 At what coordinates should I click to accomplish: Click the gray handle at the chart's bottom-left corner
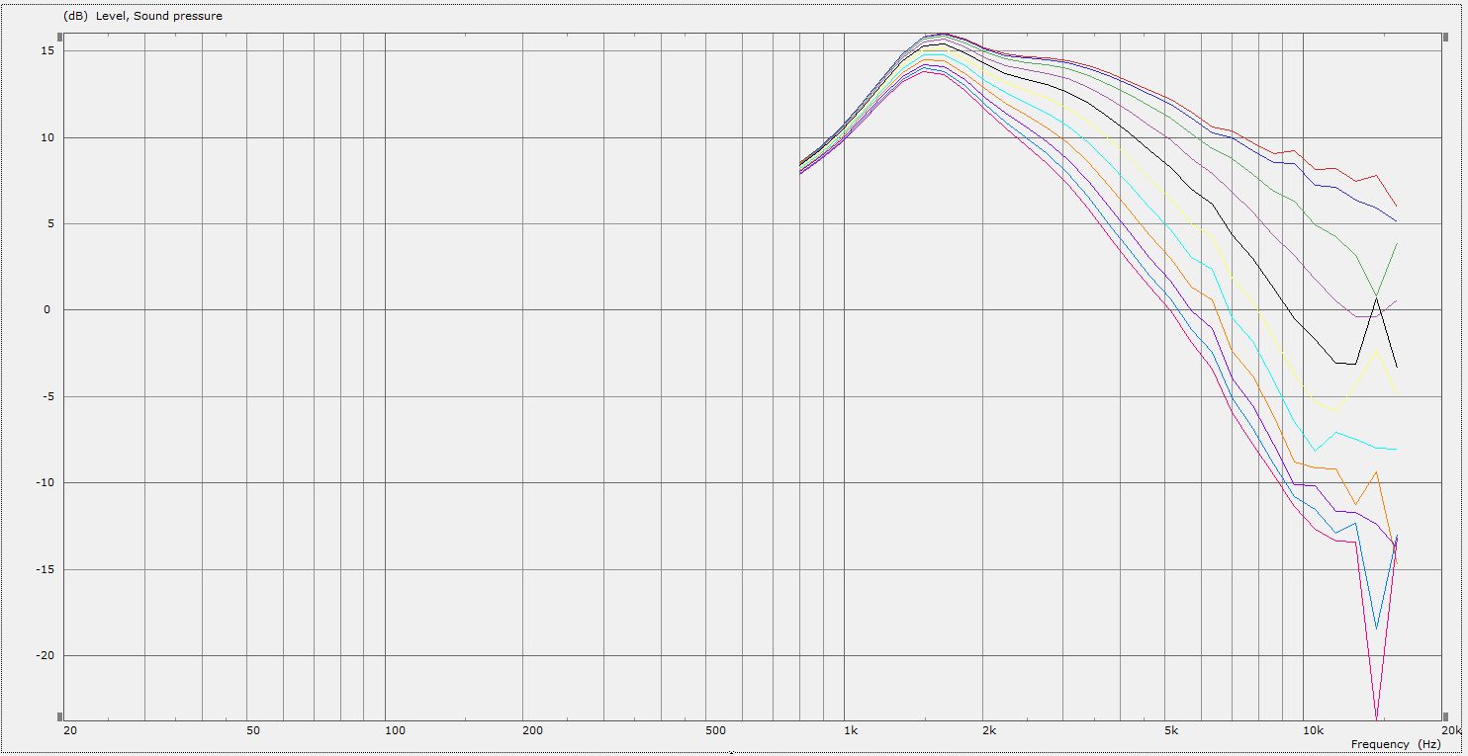59,716
